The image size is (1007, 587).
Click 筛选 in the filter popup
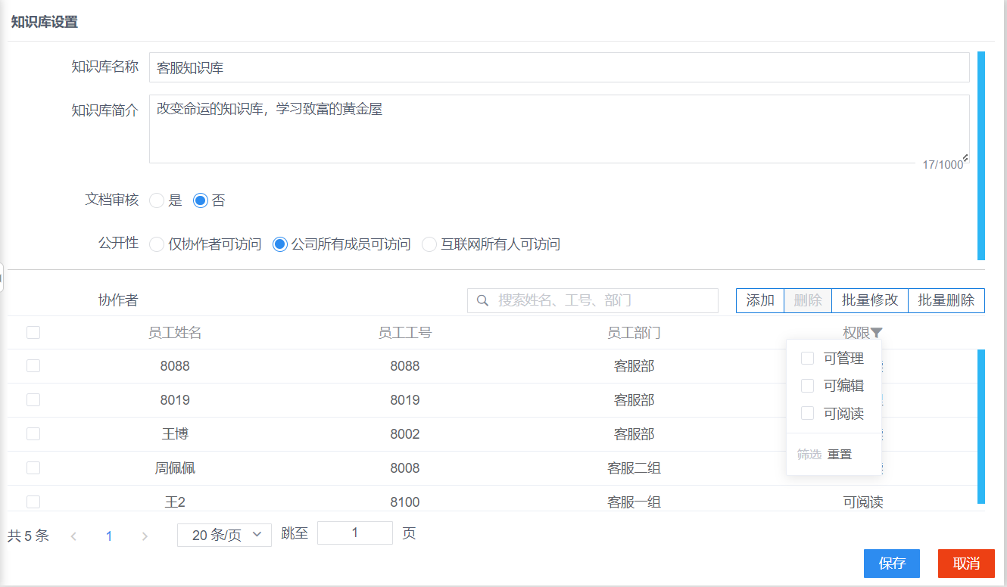[x=809, y=454]
